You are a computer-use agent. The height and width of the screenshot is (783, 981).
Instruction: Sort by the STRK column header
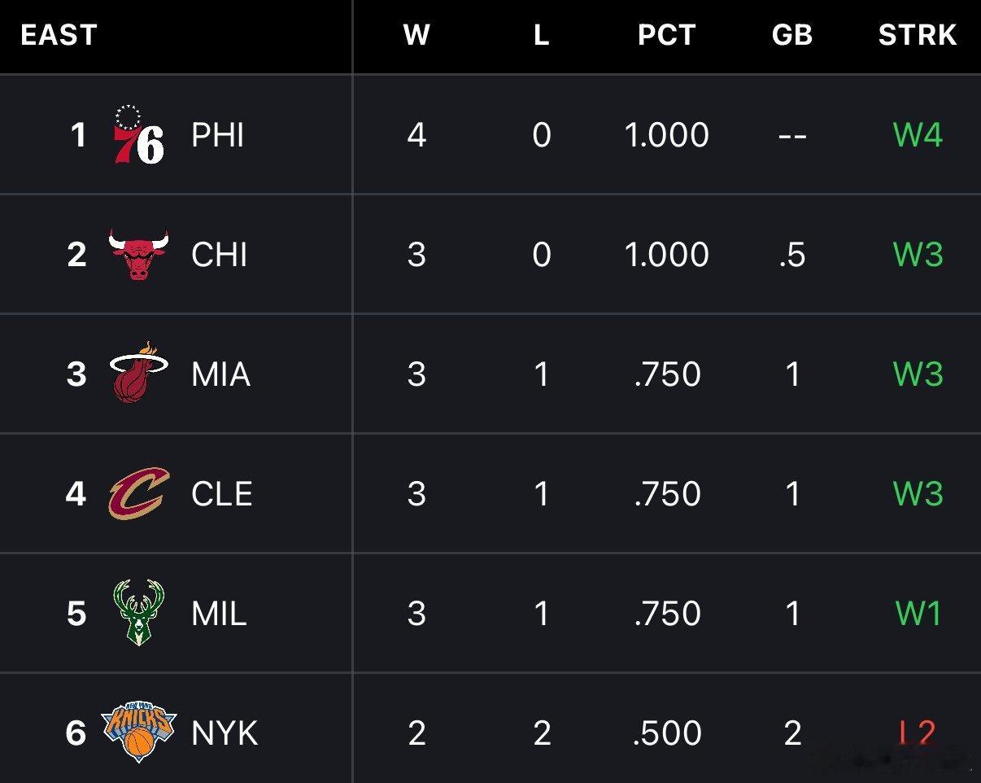point(917,35)
